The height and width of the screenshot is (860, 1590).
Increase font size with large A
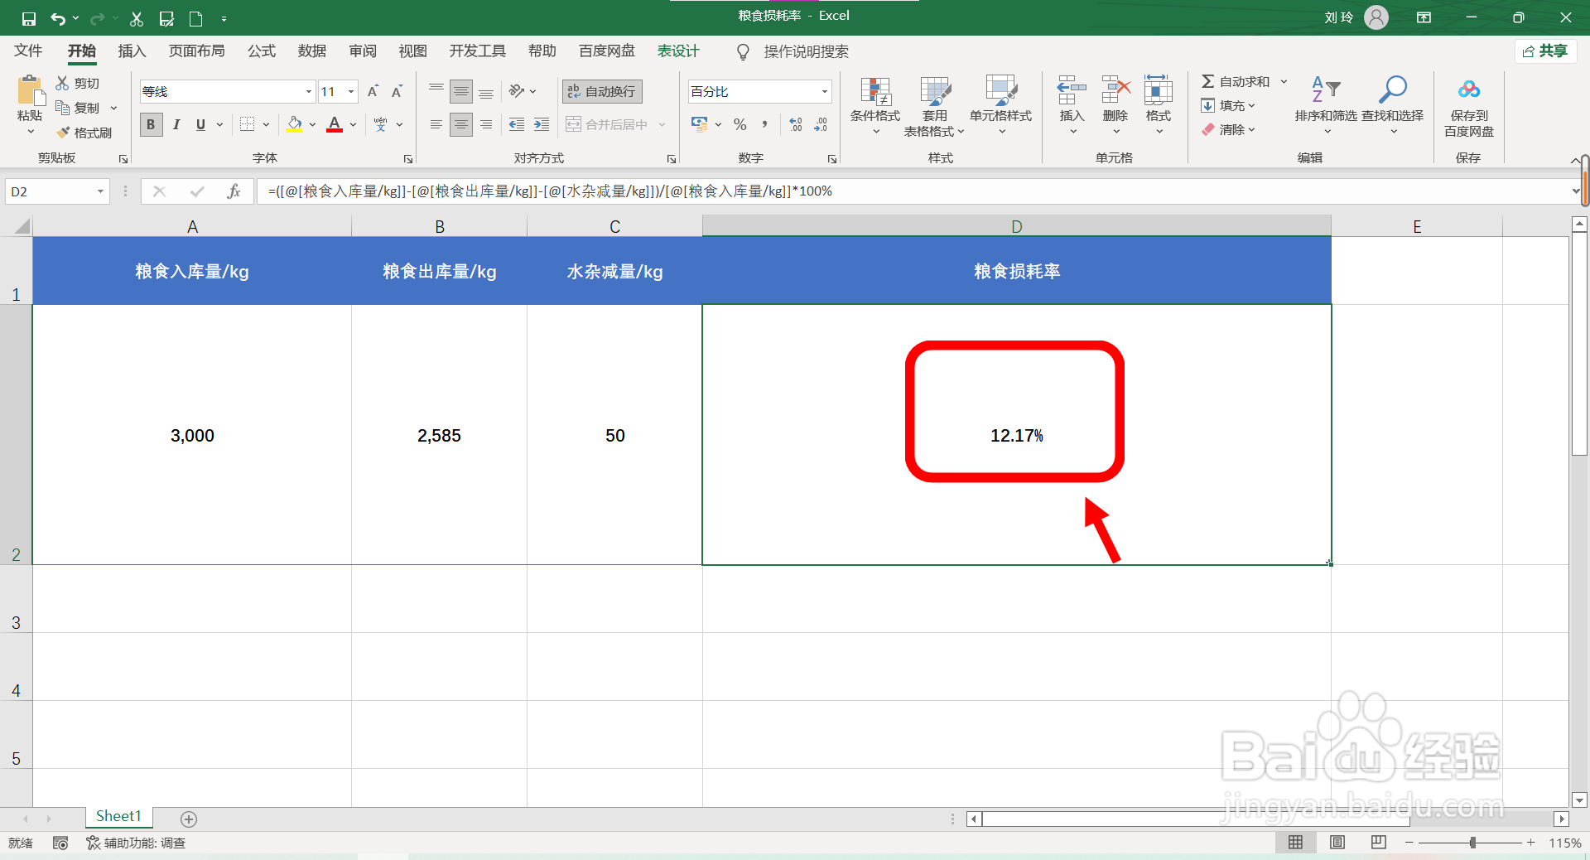tap(373, 91)
